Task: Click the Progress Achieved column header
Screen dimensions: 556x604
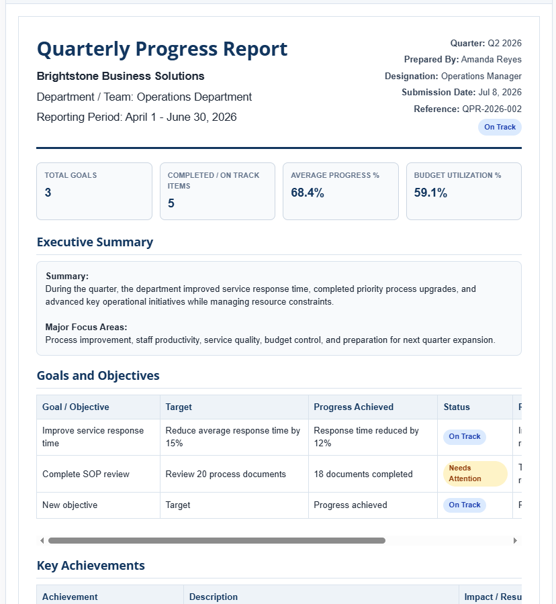Action: (373, 407)
